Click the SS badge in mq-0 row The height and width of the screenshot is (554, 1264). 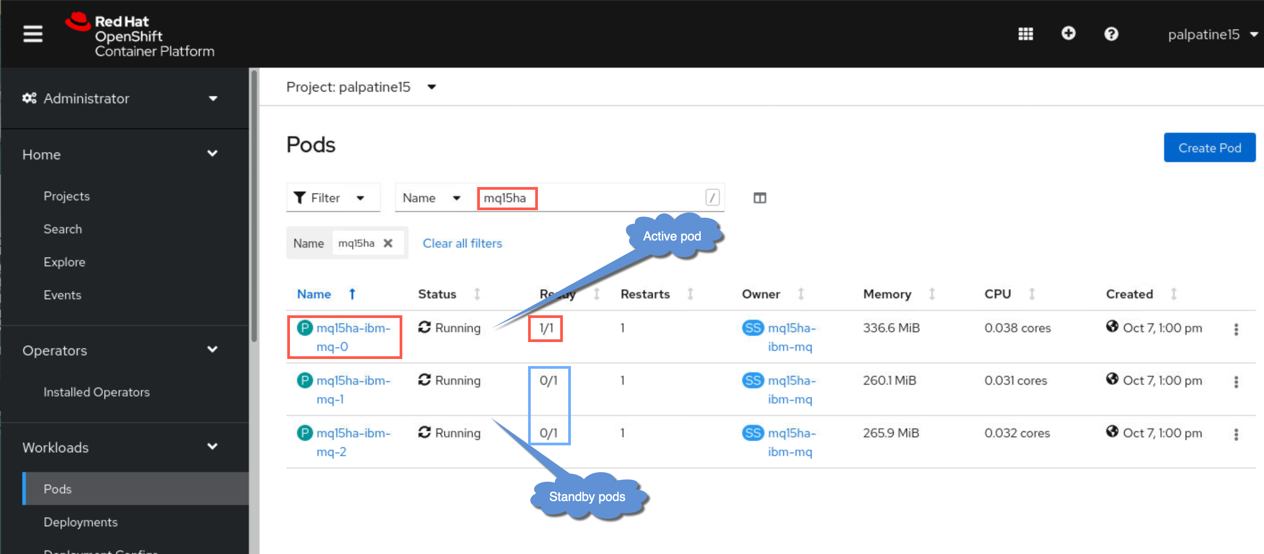[753, 328]
